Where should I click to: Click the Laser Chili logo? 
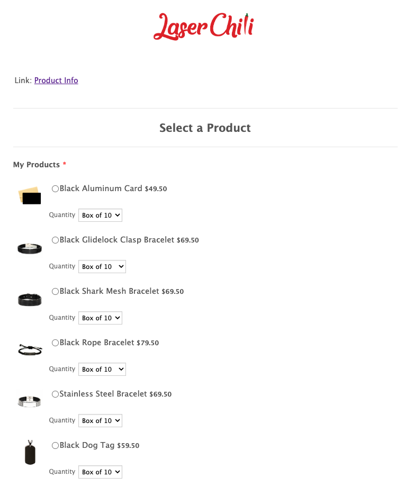click(204, 26)
